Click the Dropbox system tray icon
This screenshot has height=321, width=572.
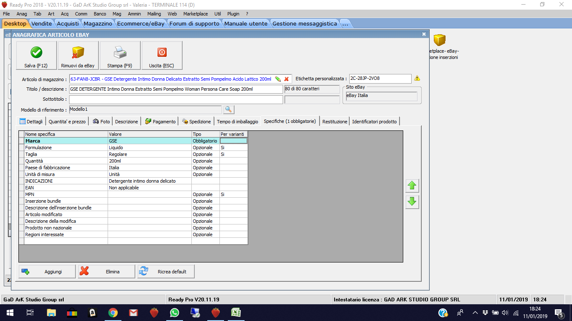485,313
